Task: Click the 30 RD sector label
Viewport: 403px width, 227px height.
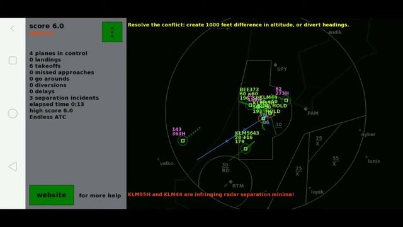Action: click(x=225, y=168)
